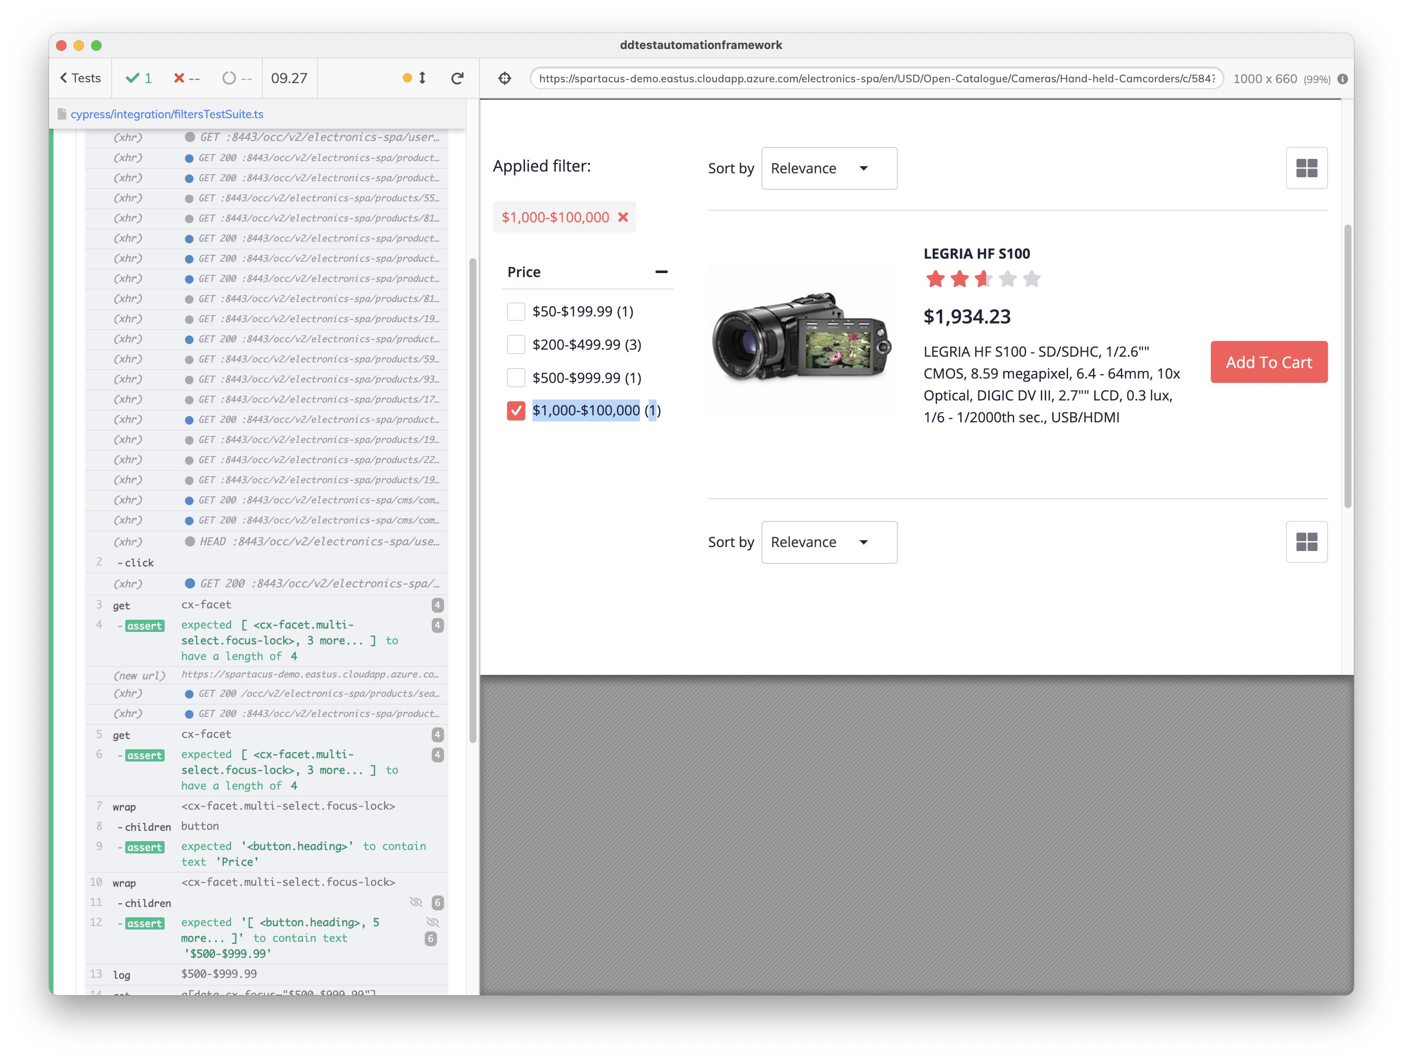Click the reload tests icon
This screenshot has height=1060, width=1403.
pos(457,78)
